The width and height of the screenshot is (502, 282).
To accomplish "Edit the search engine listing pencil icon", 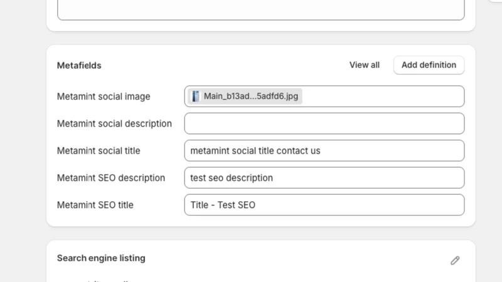I will 455,260.
